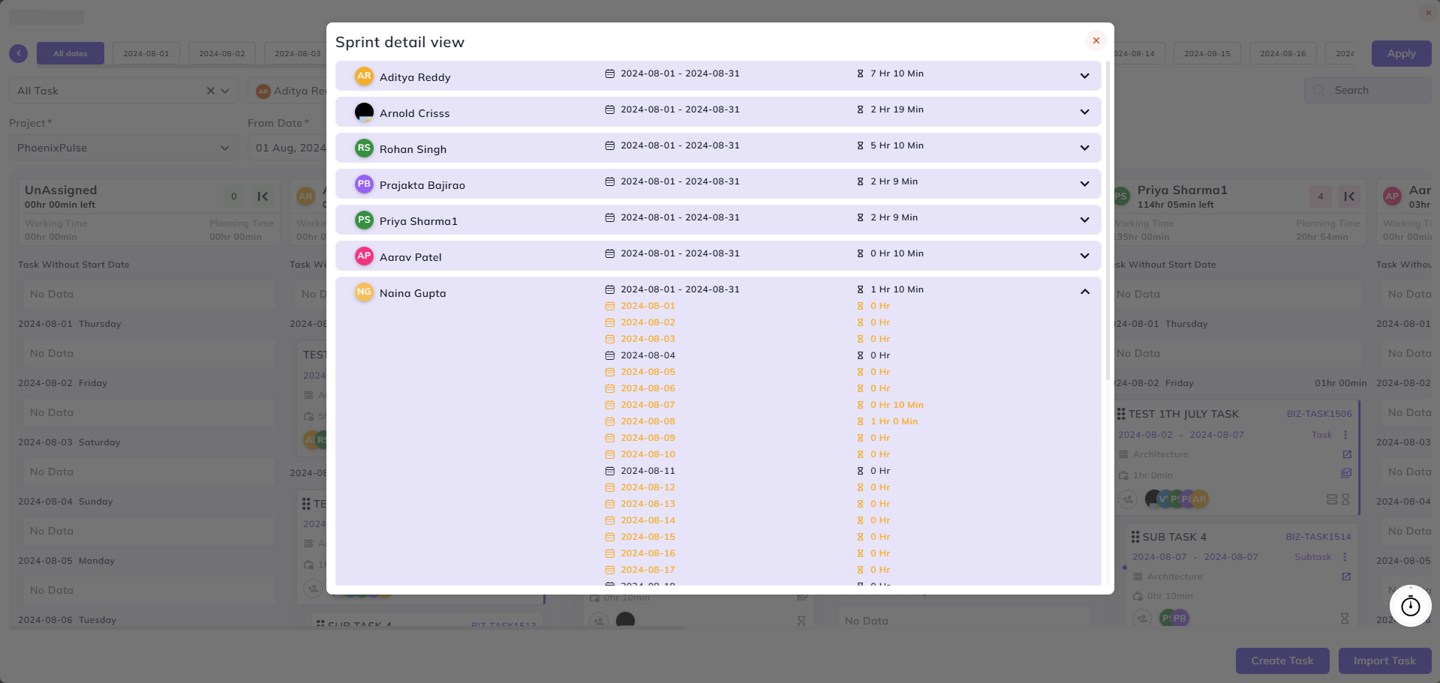This screenshot has height=683, width=1440.
Task: Select the 2024-08-03 date tab
Action: [x=296, y=53]
